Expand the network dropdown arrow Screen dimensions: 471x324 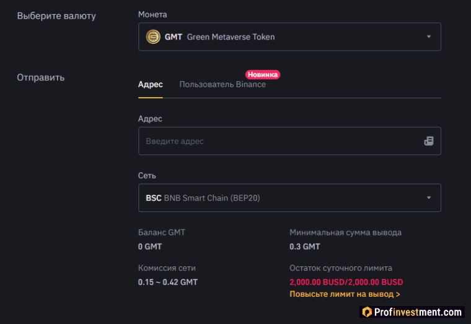[429, 198]
